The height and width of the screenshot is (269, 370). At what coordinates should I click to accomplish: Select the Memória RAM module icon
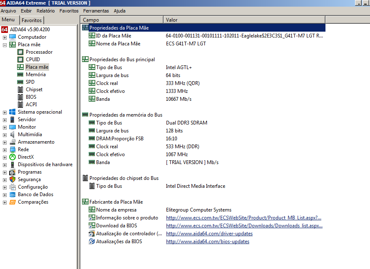[20, 75]
